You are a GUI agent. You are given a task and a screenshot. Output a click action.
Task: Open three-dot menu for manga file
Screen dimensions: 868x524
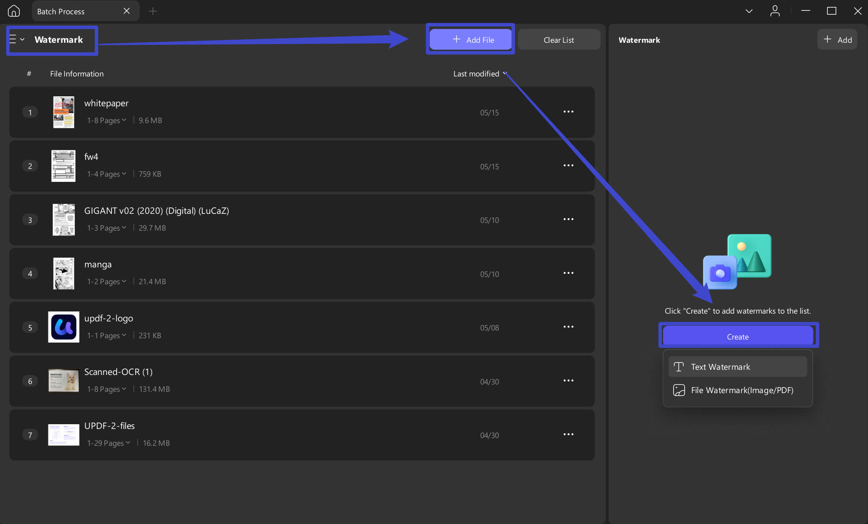point(568,273)
